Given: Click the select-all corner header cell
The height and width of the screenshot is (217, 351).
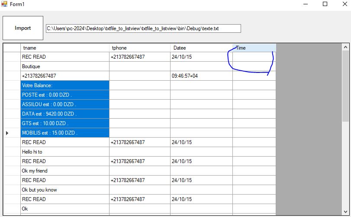Looking at the screenshot, I should coord(12,48).
